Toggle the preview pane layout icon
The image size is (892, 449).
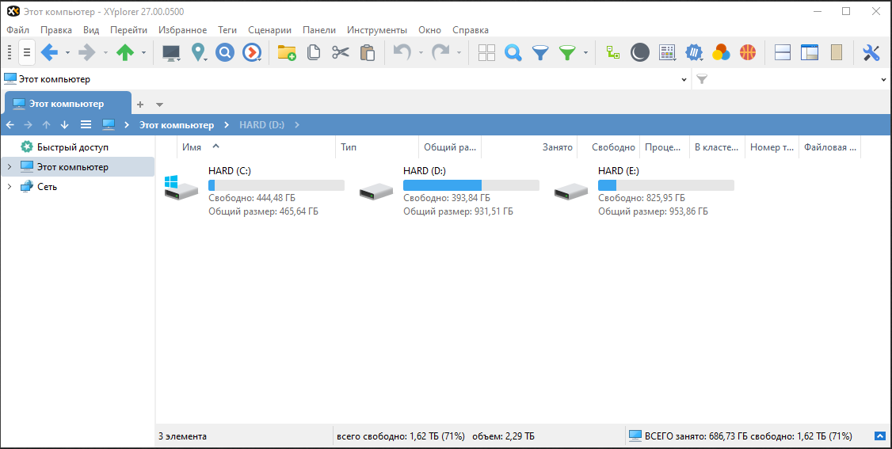[810, 53]
